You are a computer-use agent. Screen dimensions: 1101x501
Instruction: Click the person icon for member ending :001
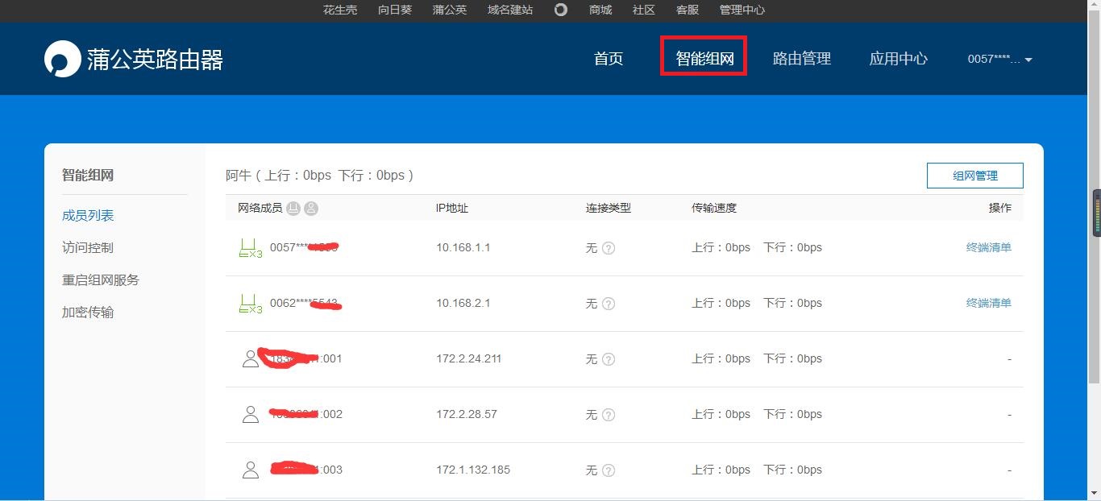(251, 358)
